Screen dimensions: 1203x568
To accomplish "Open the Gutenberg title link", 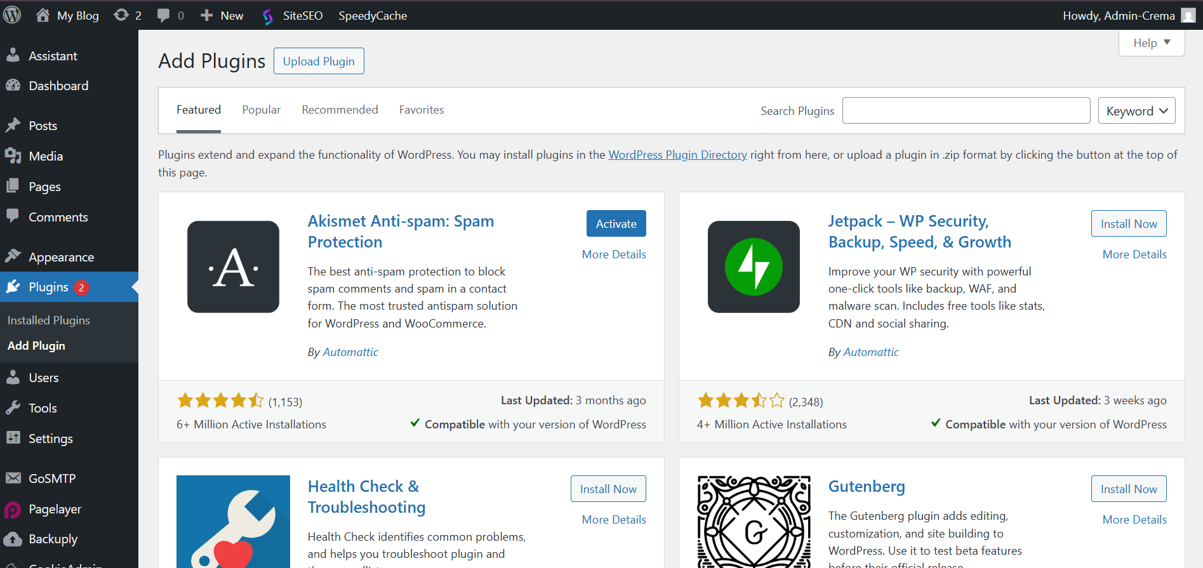I will 867,486.
